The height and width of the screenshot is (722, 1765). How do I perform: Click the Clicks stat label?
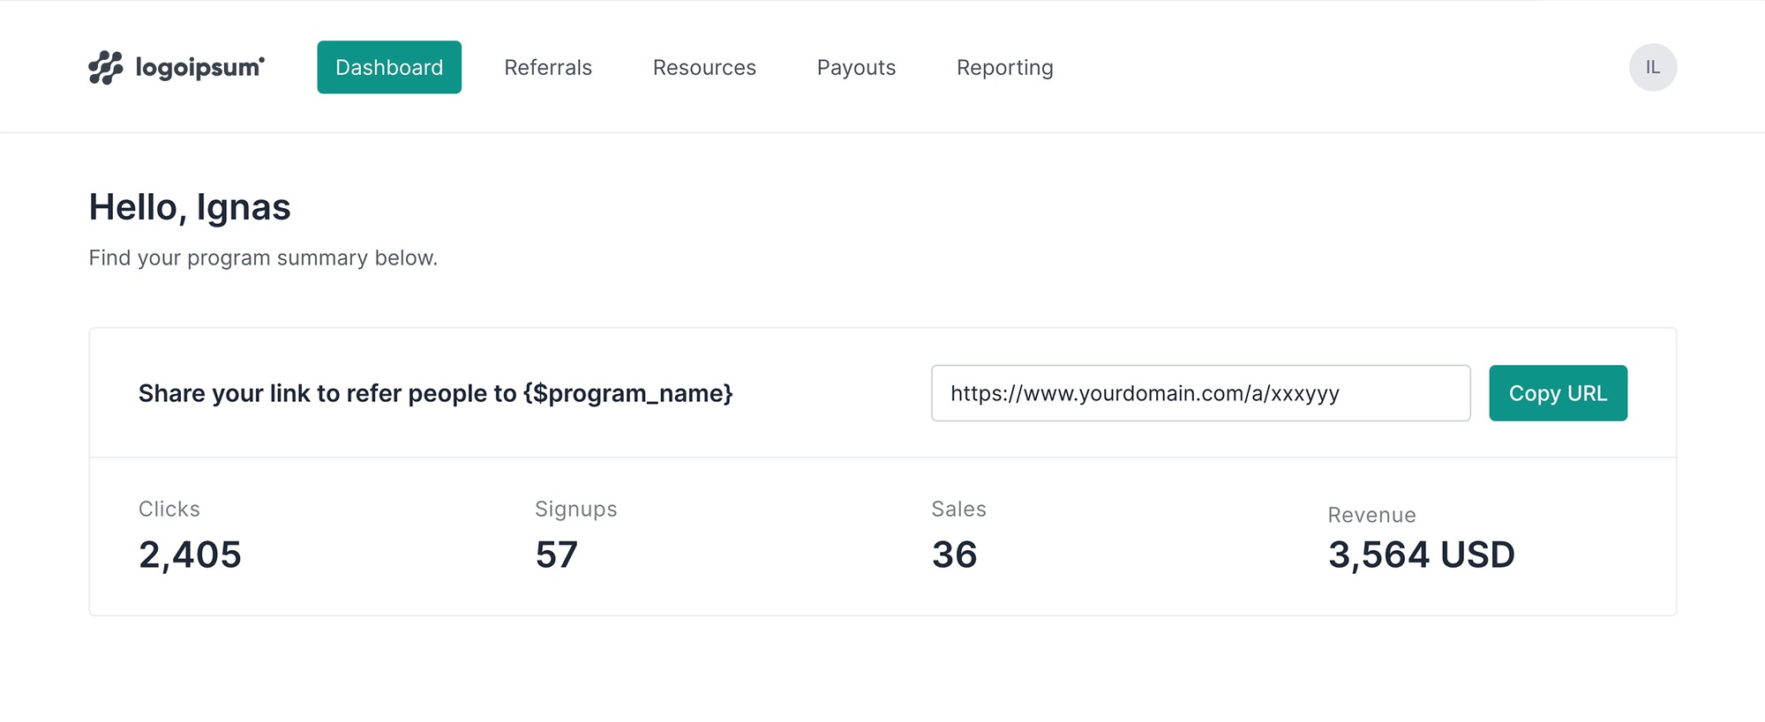(x=169, y=510)
